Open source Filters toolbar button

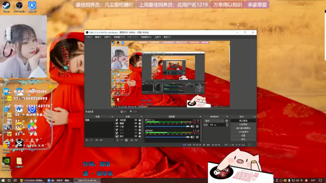134,111
